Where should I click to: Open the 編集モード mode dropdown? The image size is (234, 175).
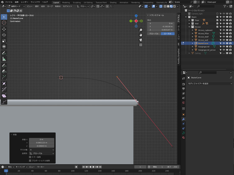(x=16, y=6)
